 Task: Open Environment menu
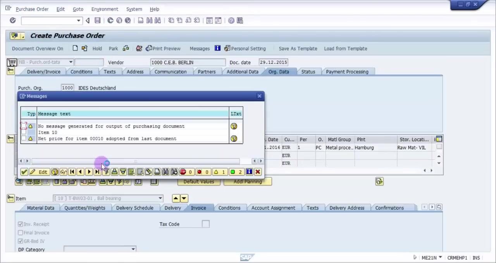click(x=105, y=9)
